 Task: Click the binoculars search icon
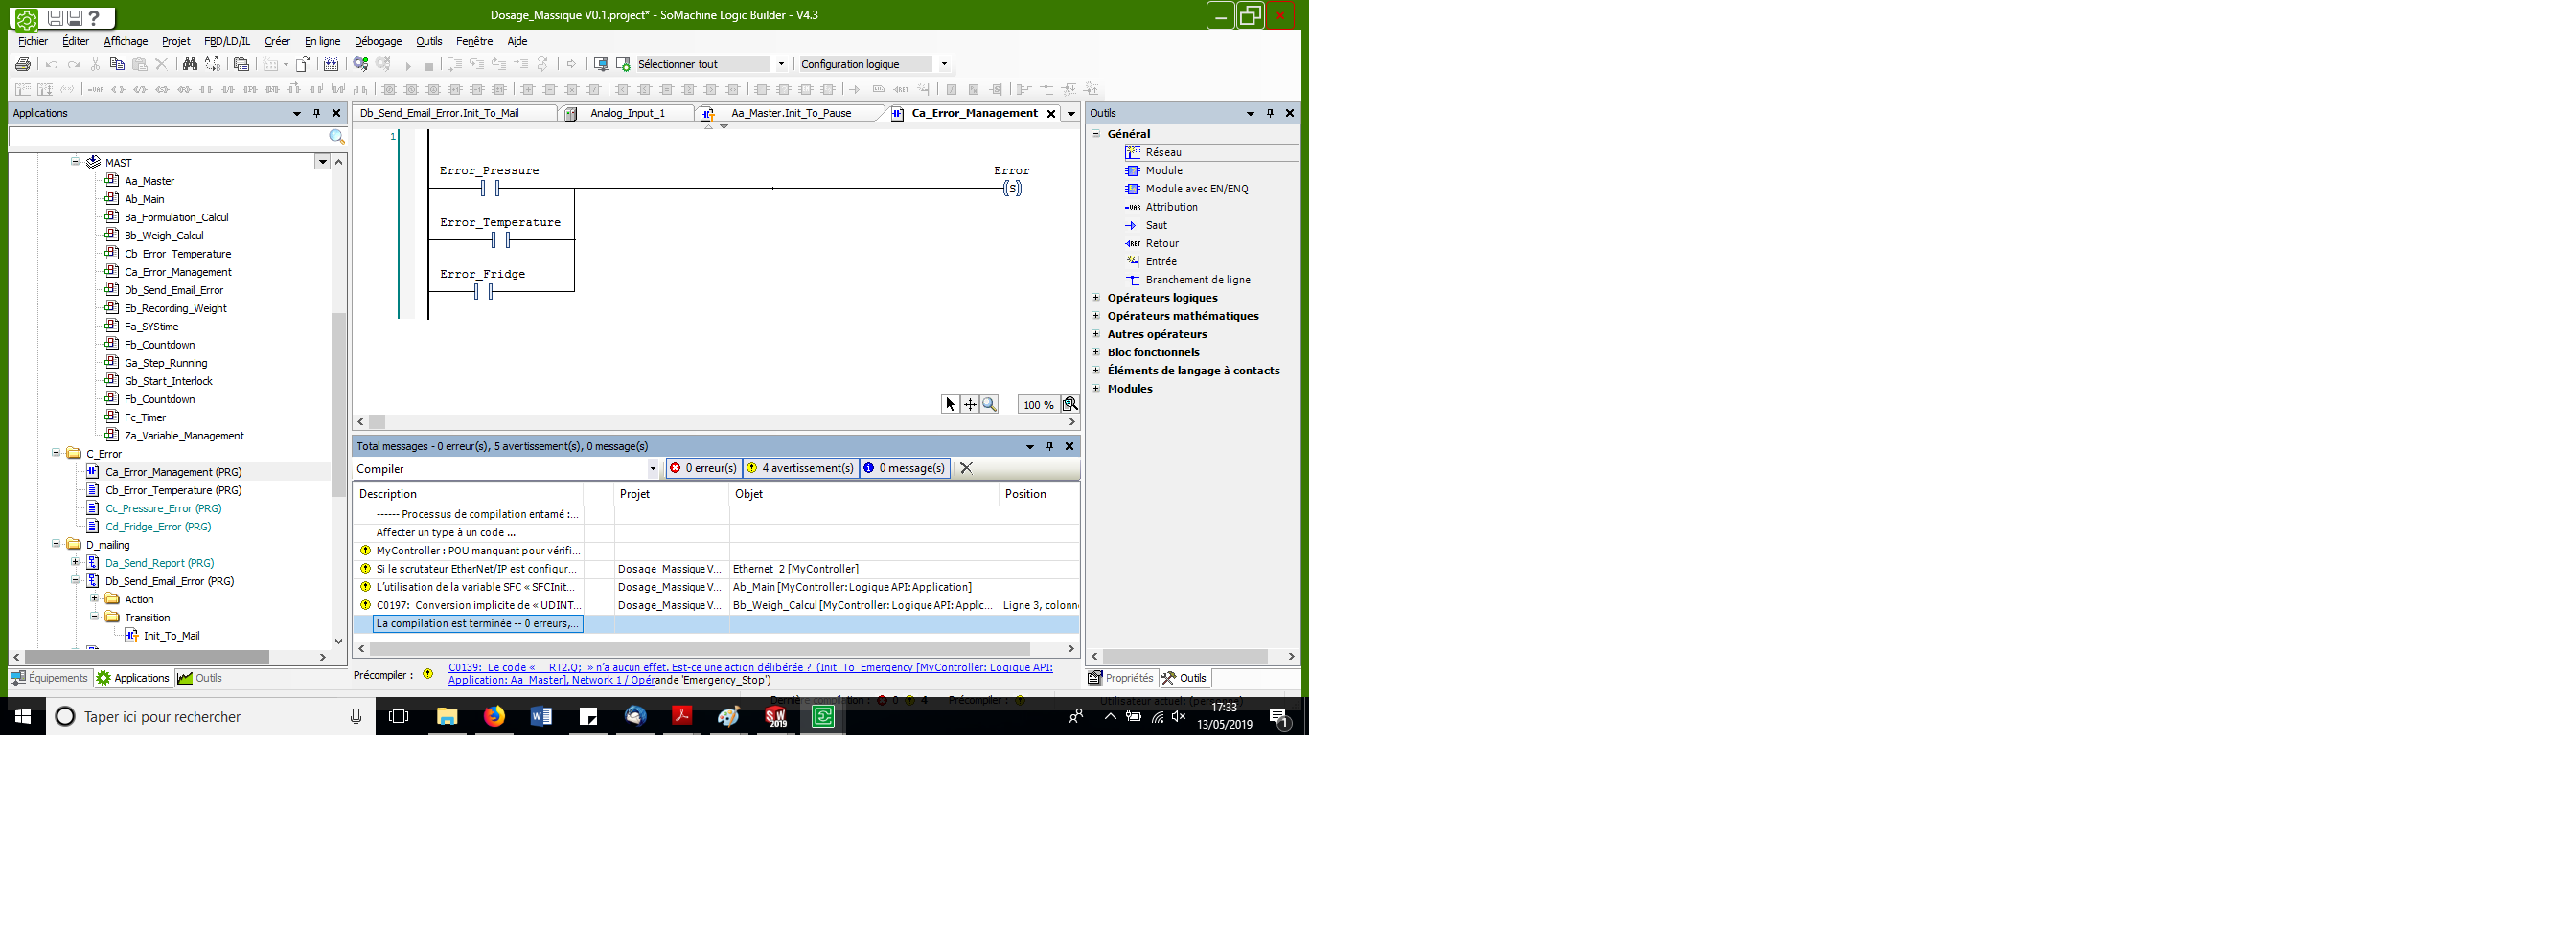[x=189, y=64]
